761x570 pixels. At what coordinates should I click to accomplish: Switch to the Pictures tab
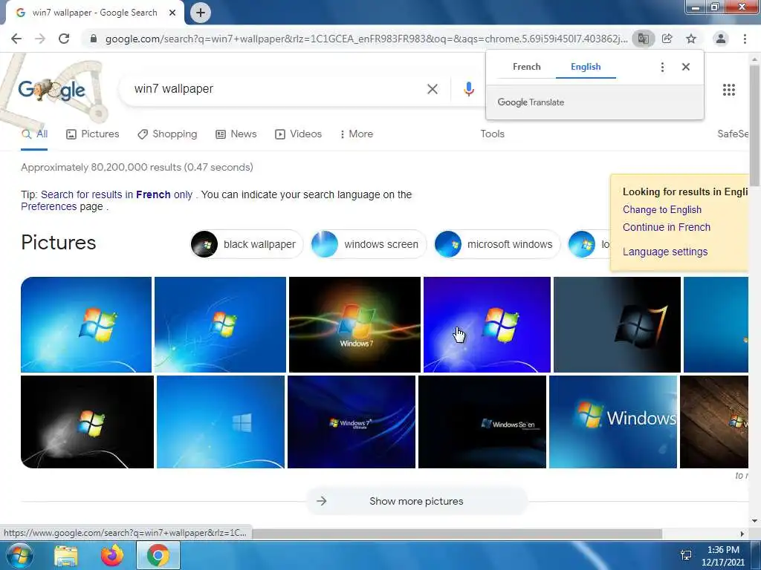click(x=93, y=134)
